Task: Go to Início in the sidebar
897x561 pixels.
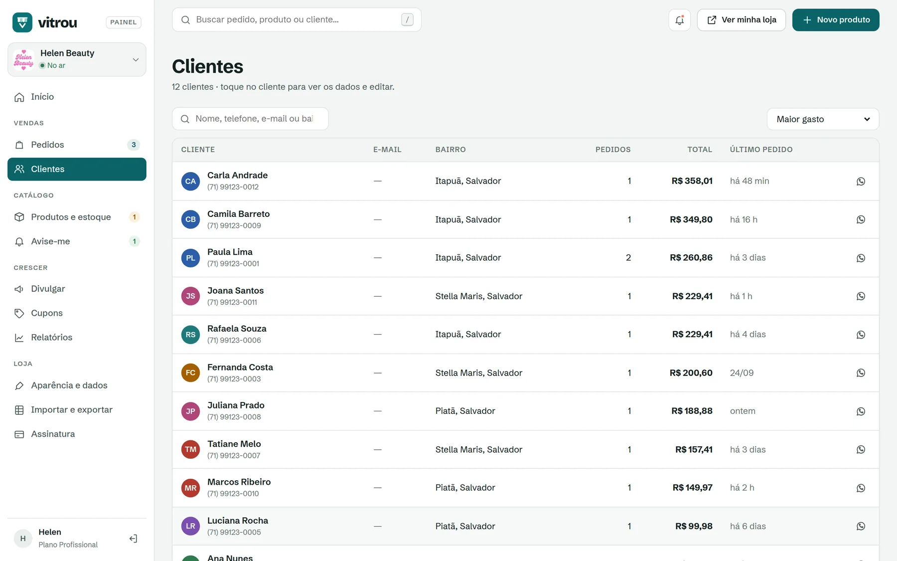Action: [x=77, y=97]
